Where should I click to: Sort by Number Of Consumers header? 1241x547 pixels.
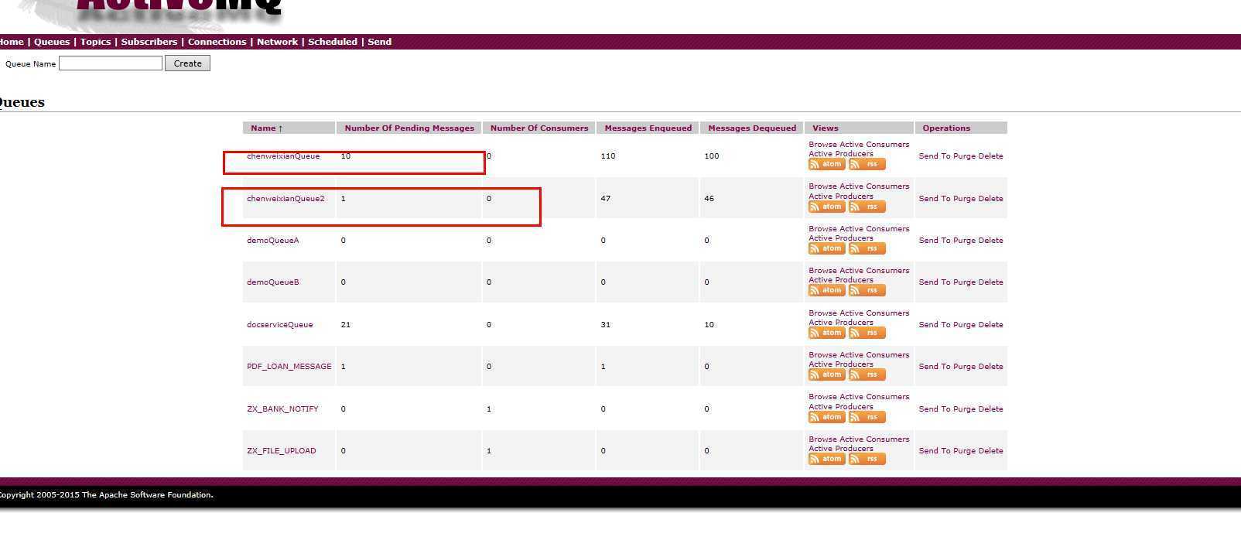pyautogui.click(x=539, y=128)
